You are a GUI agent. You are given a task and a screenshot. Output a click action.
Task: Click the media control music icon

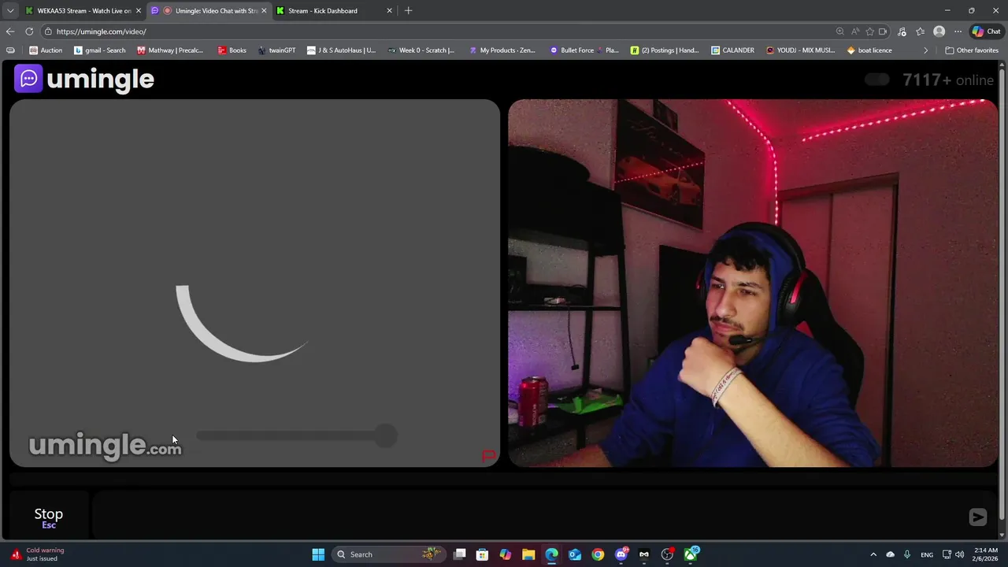coord(902,31)
